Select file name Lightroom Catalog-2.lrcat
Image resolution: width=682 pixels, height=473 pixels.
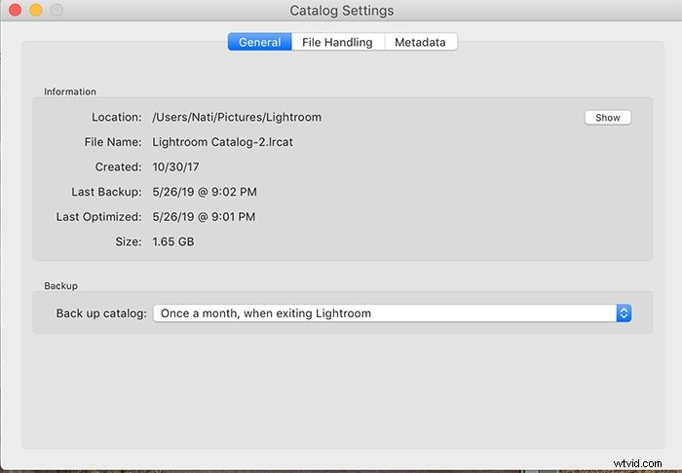[x=222, y=142]
